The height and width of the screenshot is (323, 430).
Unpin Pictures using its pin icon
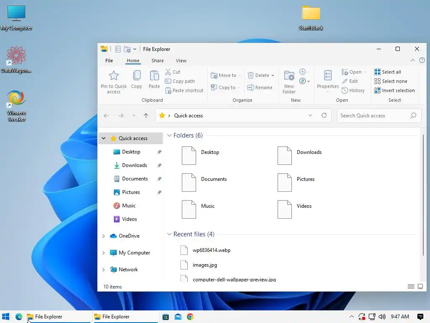pos(159,192)
